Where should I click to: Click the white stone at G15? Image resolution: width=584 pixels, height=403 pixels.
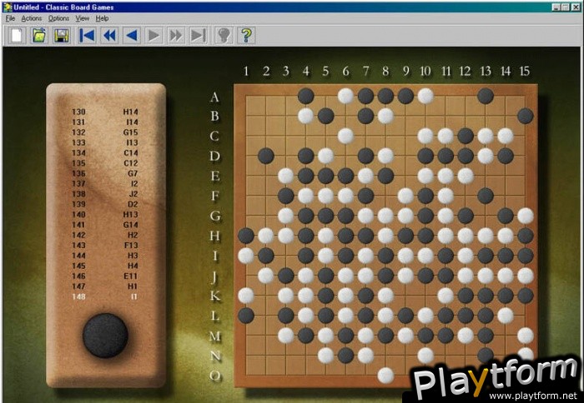pyautogui.click(x=526, y=216)
